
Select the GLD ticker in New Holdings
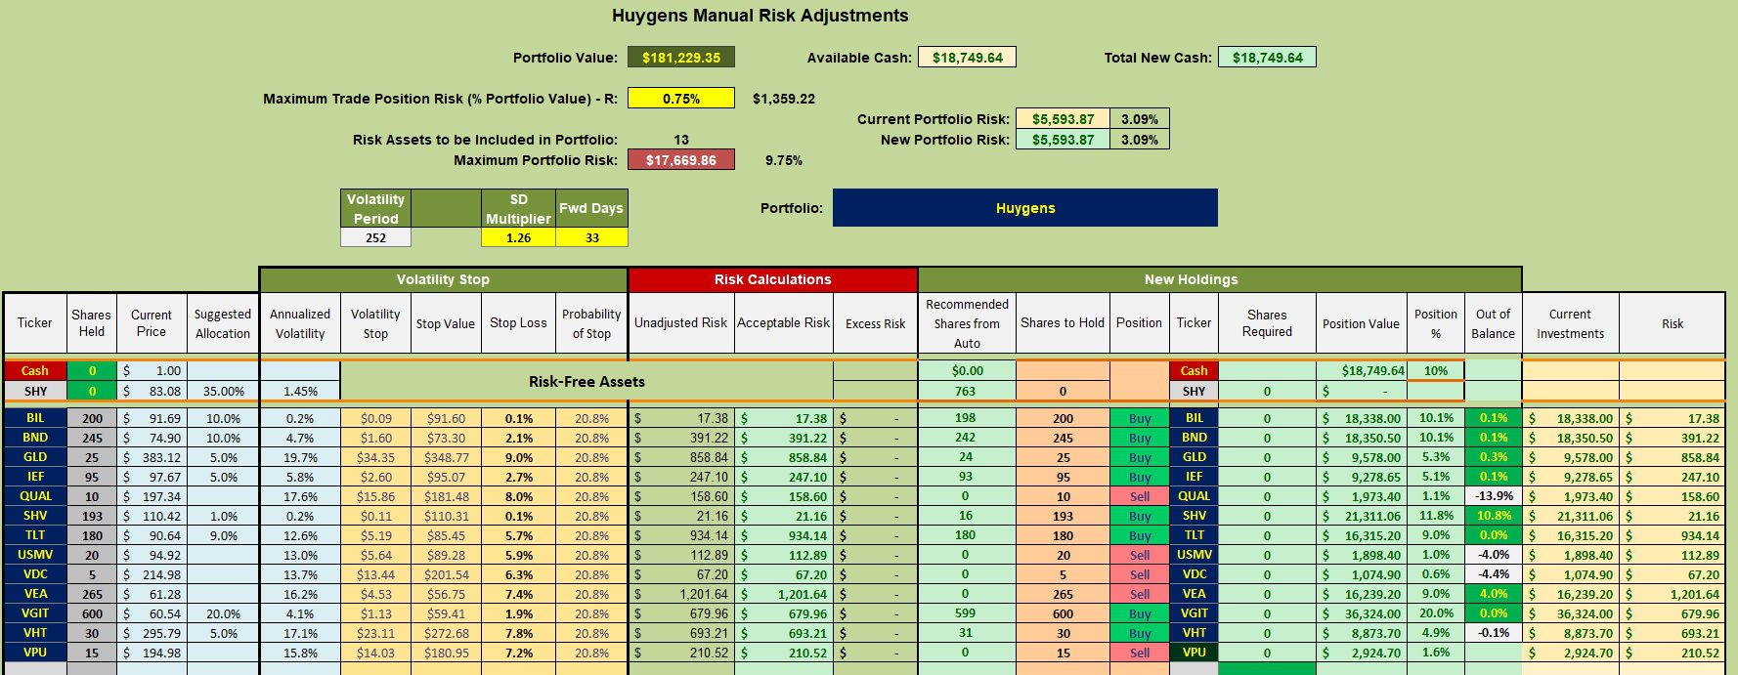(x=1194, y=457)
